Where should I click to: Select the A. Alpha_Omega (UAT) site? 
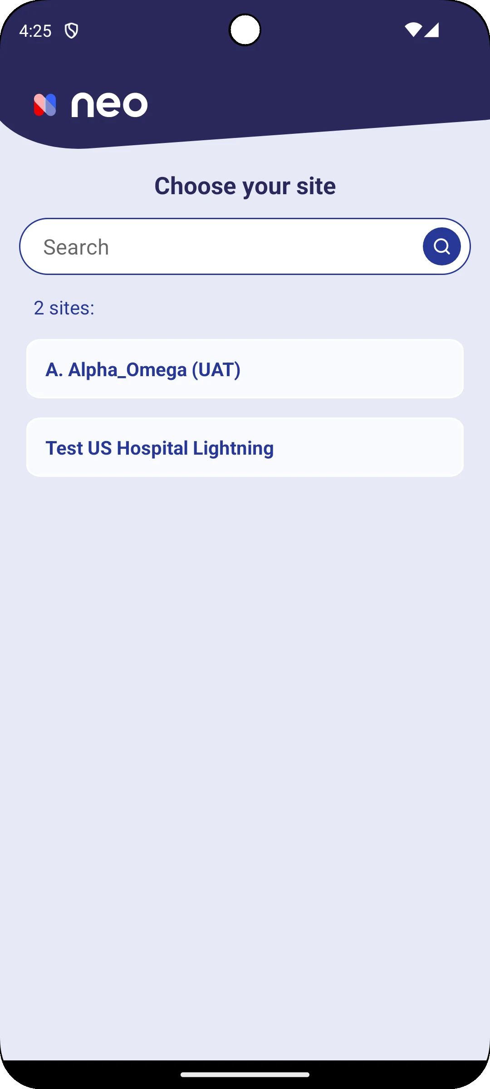click(x=245, y=369)
